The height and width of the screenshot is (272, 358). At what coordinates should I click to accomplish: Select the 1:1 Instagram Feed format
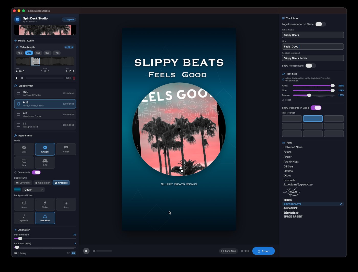tap(45, 125)
